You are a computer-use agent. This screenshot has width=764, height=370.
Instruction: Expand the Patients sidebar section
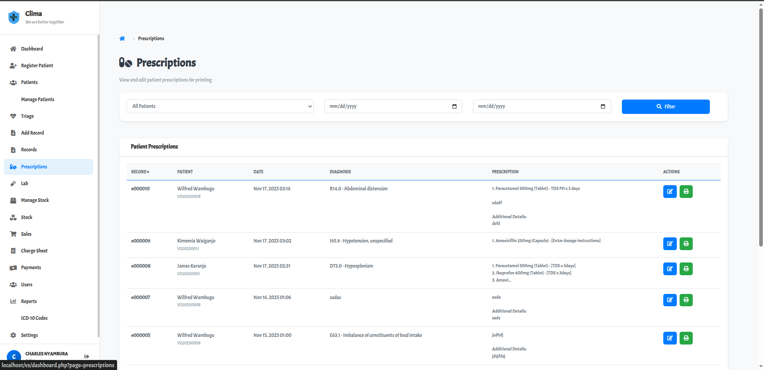click(x=29, y=82)
